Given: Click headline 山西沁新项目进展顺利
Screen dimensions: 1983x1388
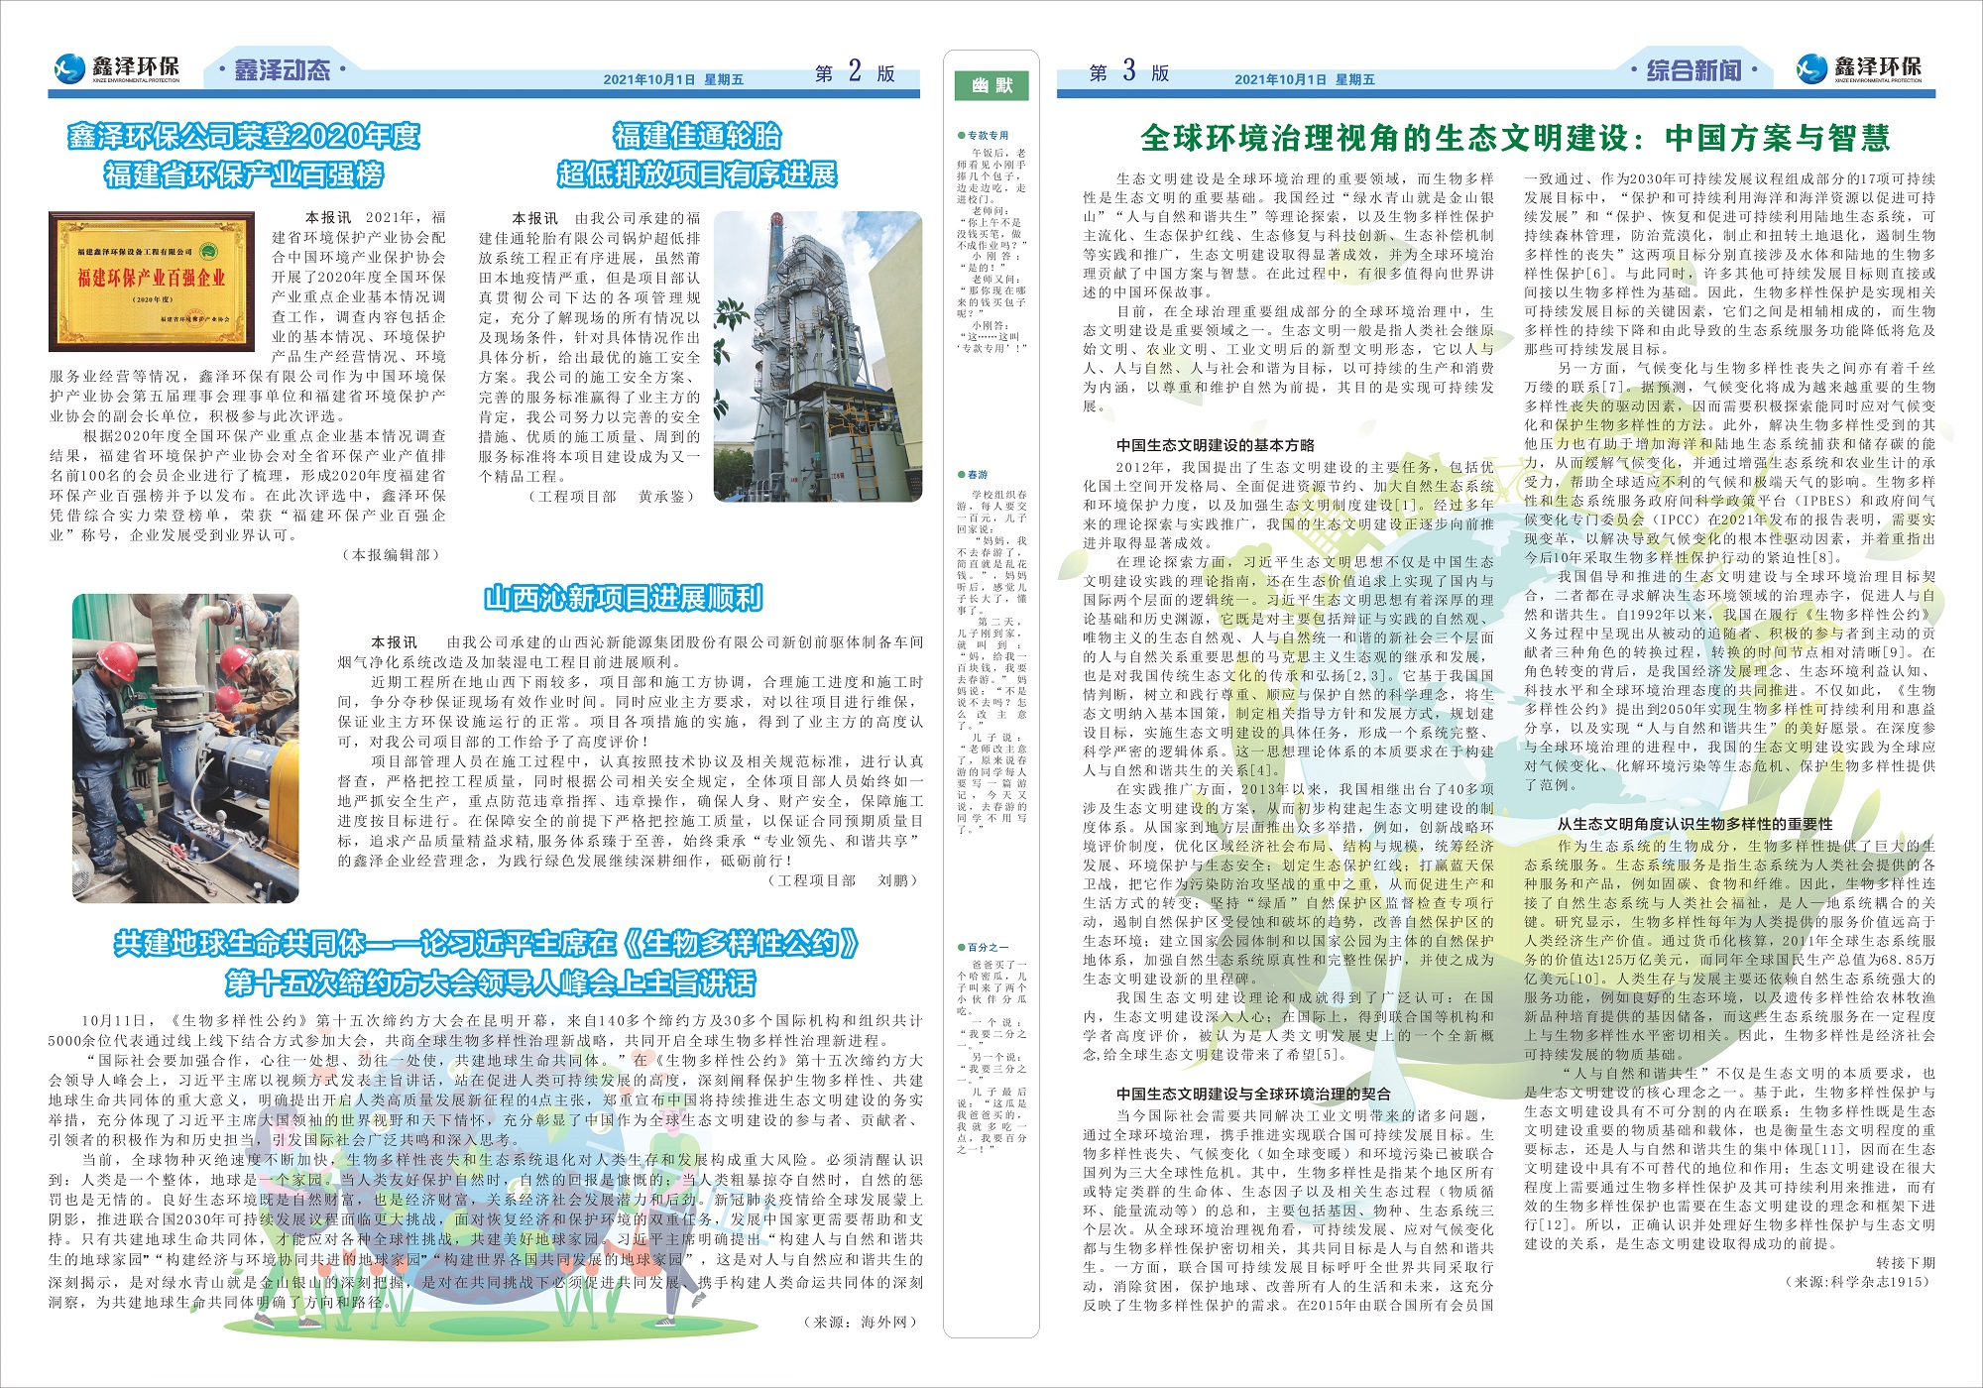Looking at the screenshot, I should 622,598.
